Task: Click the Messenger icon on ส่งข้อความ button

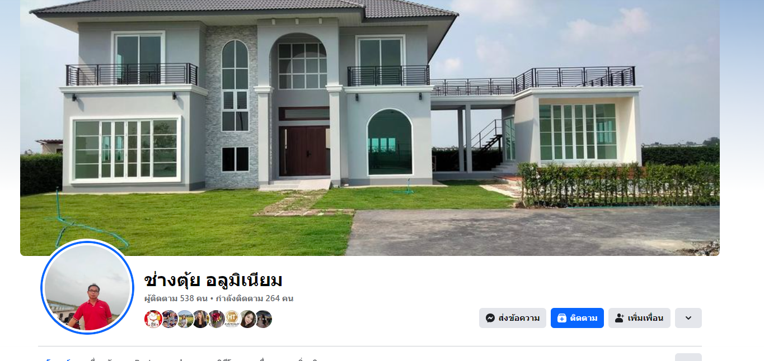Action: (x=490, y=318)
